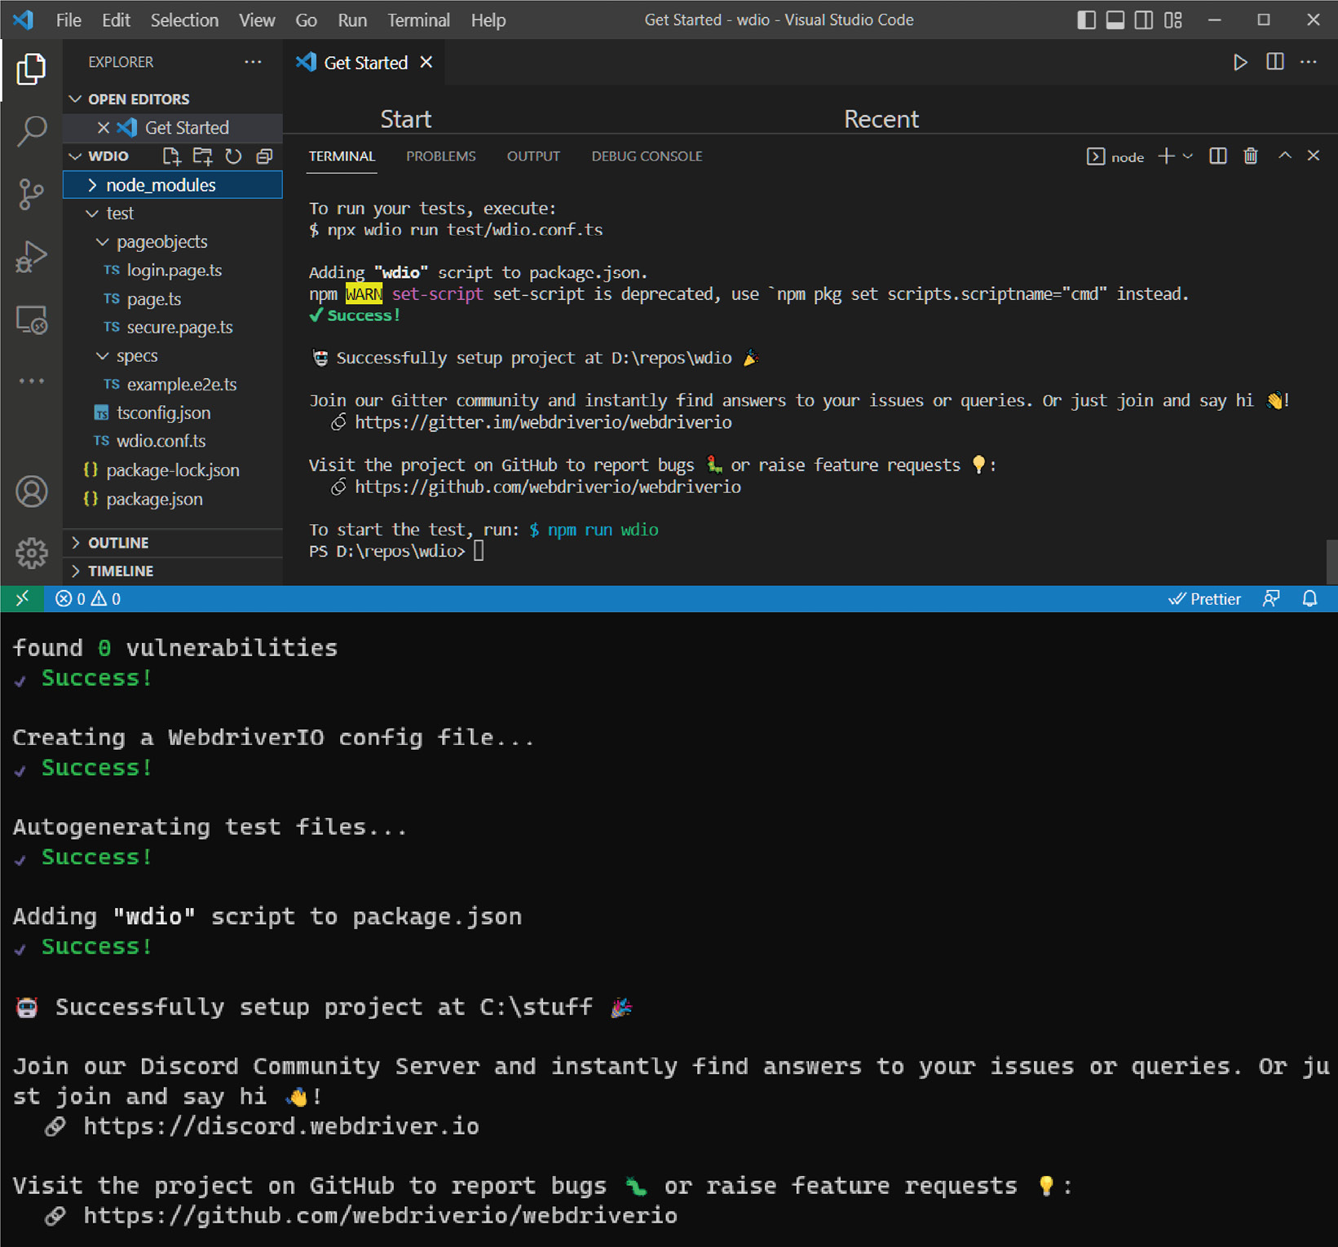The height and width of the screenshot is (1247, 1338).
Task: Open the Explorer view in activity bar
Action: point(31,69)
